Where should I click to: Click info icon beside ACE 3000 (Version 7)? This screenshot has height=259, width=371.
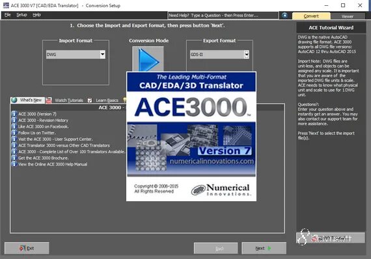pyautogui.click(x=14, y=114)
